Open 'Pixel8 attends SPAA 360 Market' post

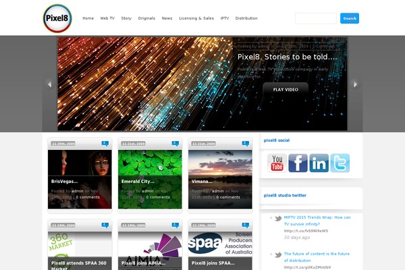tap(79, 265)
